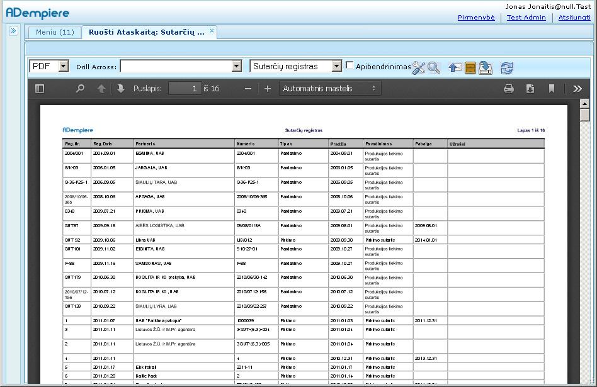Click the Find magnifier icon in report toolbar

tap(434, 68)
